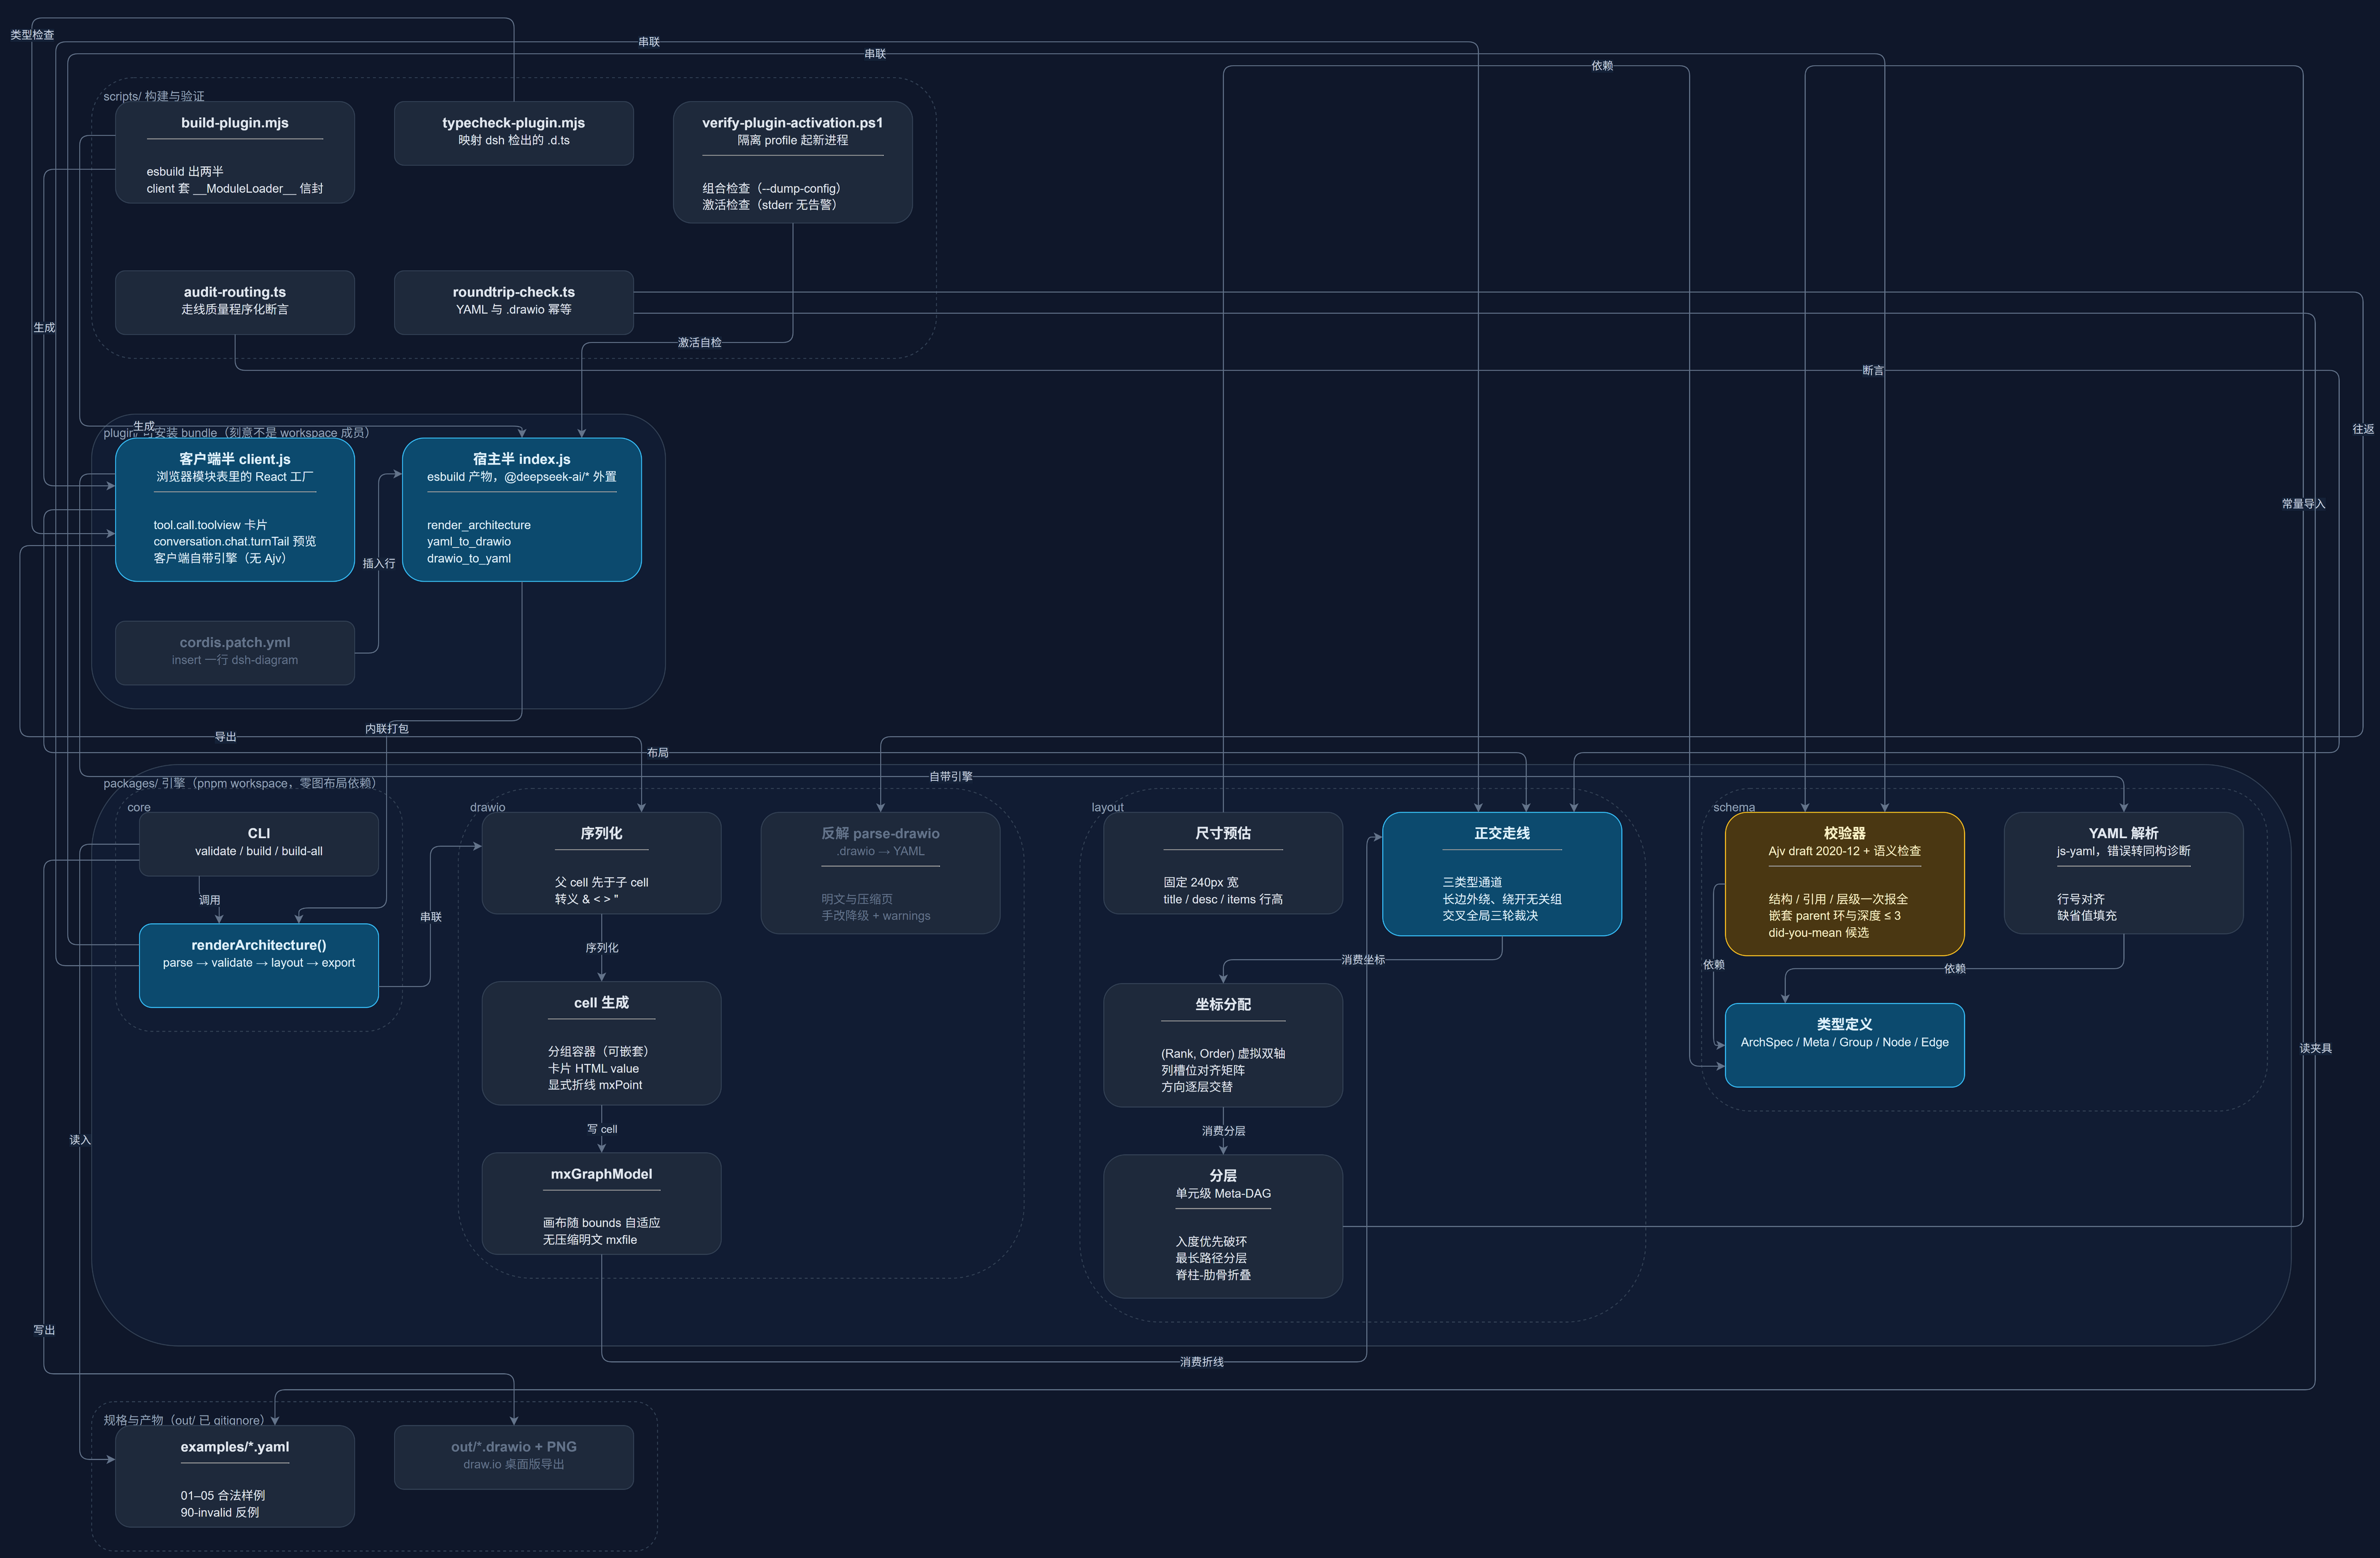Select the CLI validate/build node
The width and height of the screenshot is (2380, 1558).
[x=259, y=843]
